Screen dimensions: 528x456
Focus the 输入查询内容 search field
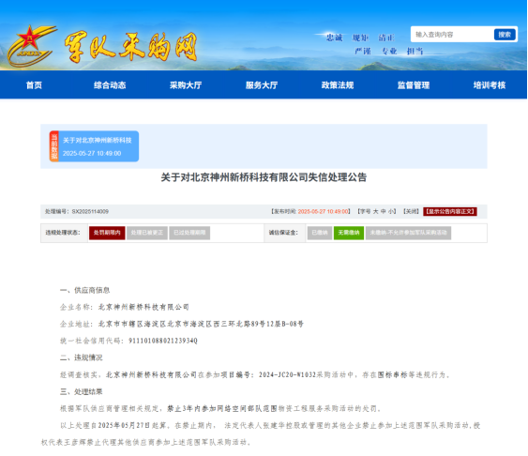click(452, 35)
